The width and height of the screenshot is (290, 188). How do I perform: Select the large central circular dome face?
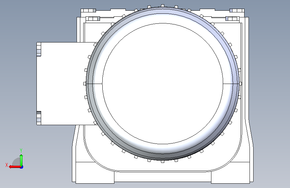[x=163, y=84]
